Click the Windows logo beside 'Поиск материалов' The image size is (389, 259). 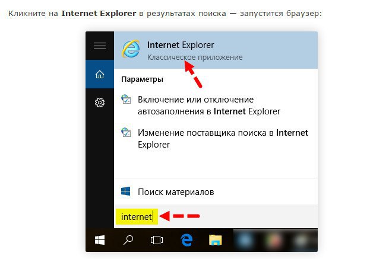click(125, 191)
